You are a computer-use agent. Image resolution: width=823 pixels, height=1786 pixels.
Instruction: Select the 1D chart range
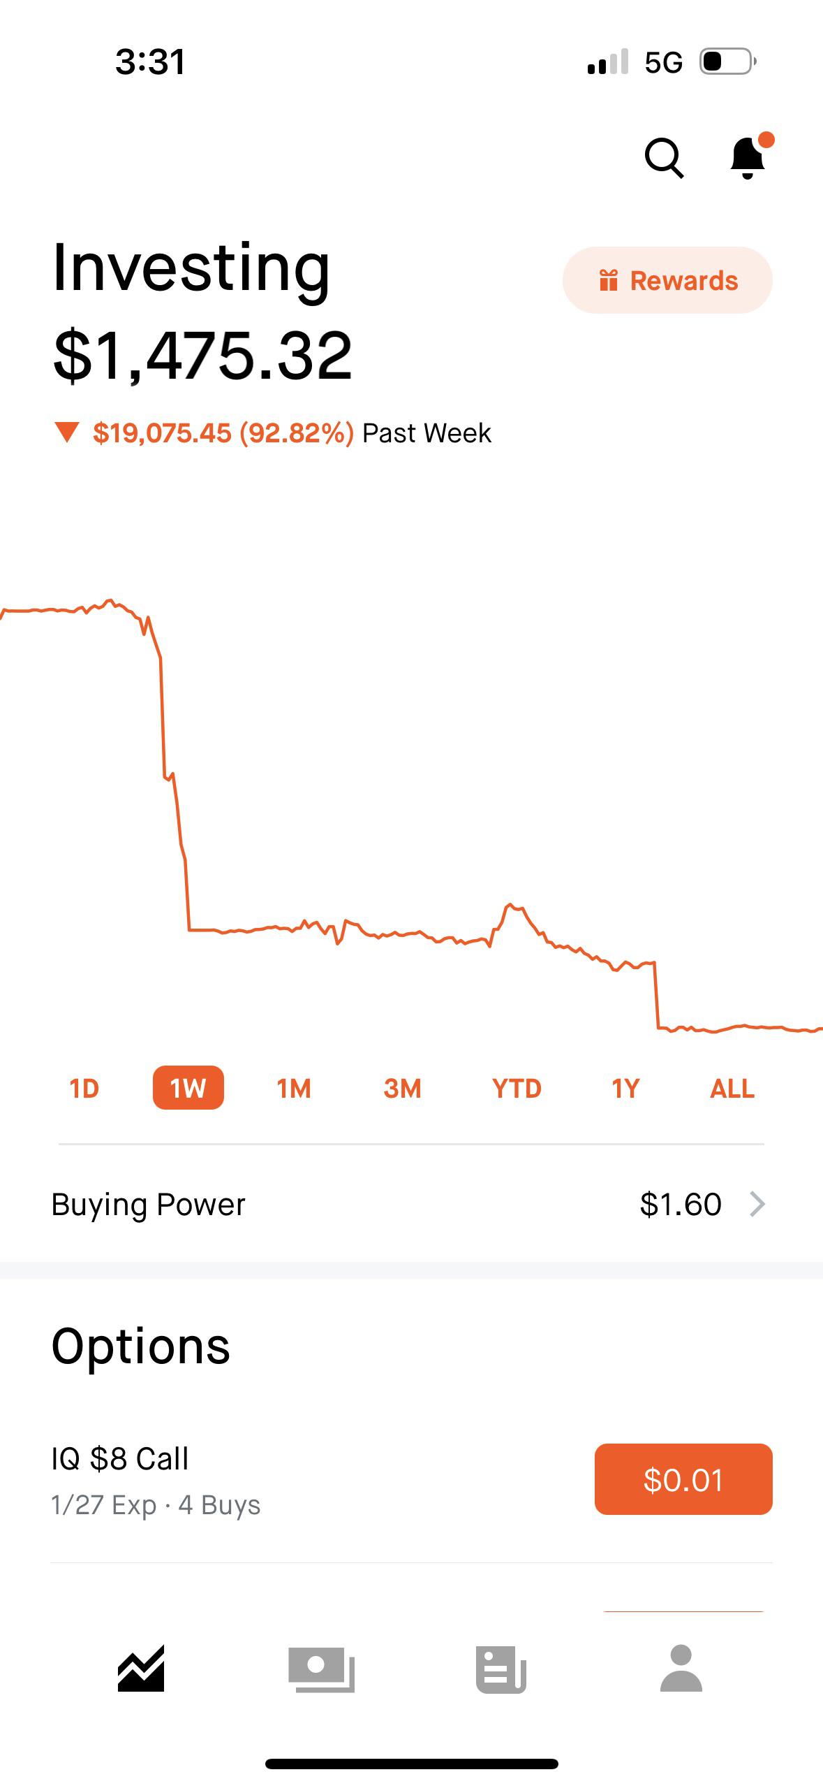[x=84, y=1088]
